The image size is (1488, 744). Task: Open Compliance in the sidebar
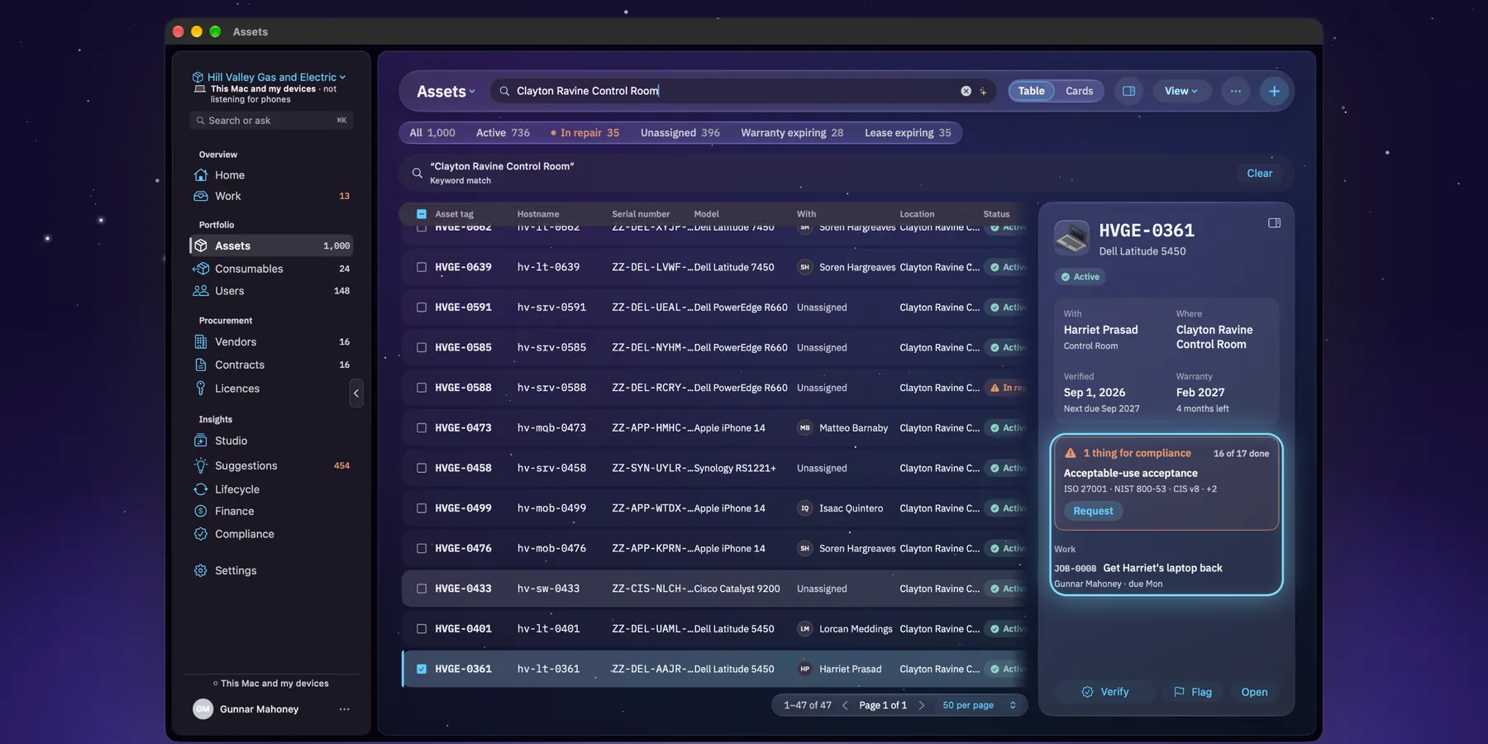tap(272, 534)
